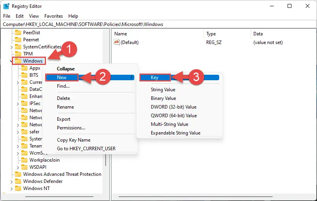Select the Windows key in the tree
The width and height of the screenshot is (317, 201).
coord(33,61)
